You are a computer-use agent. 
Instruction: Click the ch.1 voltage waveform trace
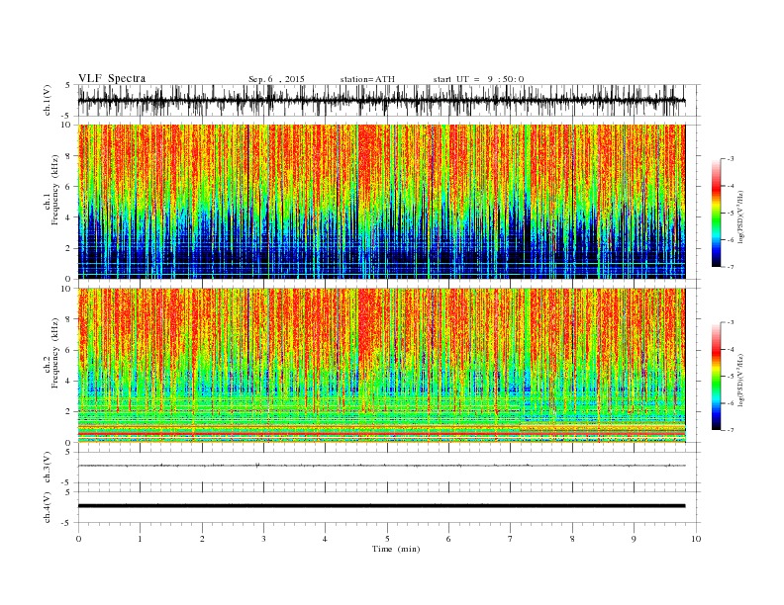[381, 101]
